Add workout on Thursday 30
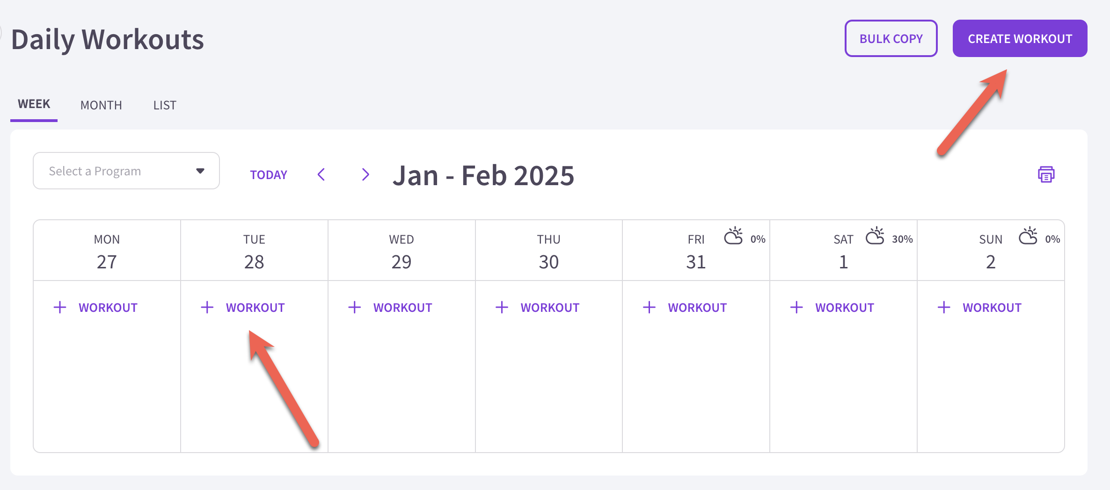Screen dimensions: 1110x490 click(538, 307)
